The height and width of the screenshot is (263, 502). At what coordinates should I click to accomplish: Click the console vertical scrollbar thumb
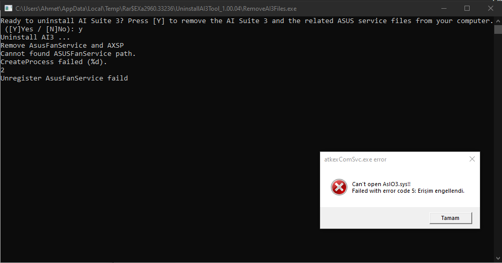coord(498,30)
